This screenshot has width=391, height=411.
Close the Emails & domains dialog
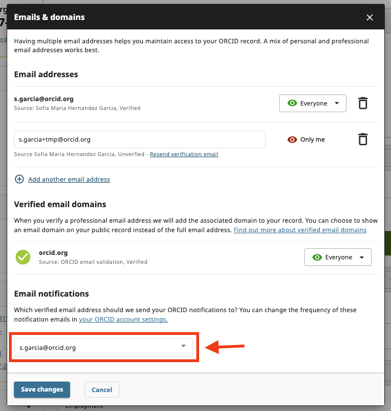[370, 17]
